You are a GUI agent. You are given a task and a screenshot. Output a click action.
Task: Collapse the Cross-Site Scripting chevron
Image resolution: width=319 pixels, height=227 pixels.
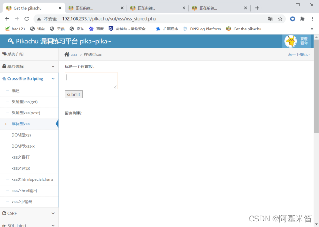[53, 79]
